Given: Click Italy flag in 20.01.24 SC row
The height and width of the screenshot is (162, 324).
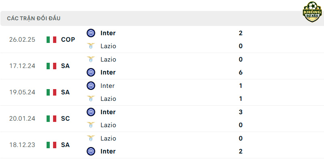Looking at the screenshot, I should [x=51, y=119].
